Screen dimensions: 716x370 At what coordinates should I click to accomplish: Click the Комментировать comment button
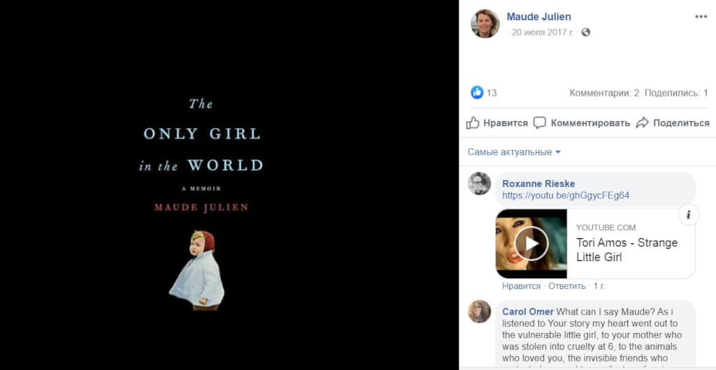coord(582,123)
